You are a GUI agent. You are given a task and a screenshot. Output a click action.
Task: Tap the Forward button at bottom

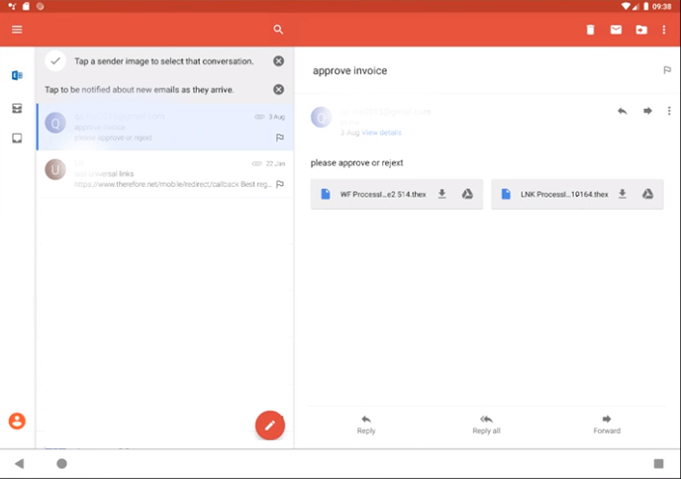(x=607, y=425)
